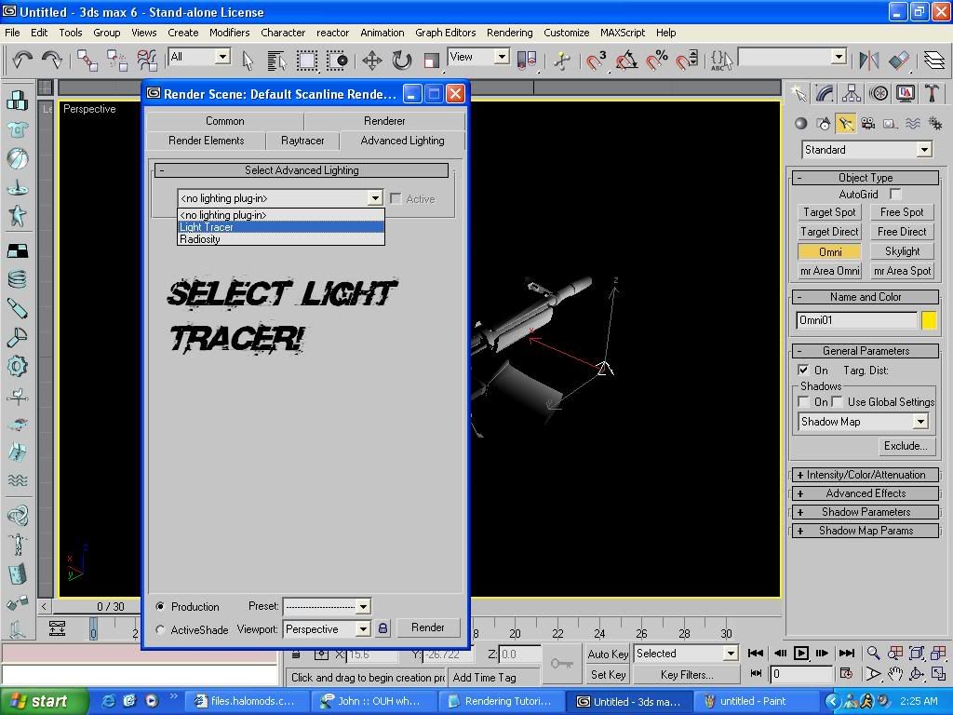The image size is (953, 715).
Task: Activate Select and Rotate tool
Action: click(x=402, y=61)
